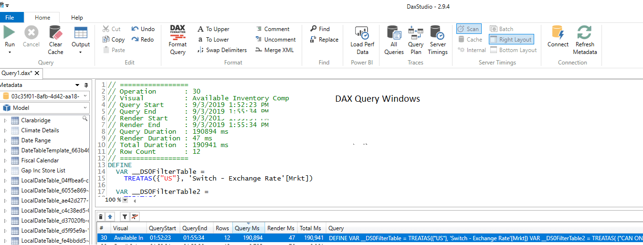Image resolution: width=643 pixels, height=245 pixels.
Task: Select the trace row numbered 30
Action: pyautogui.click(x=370, y=238)
